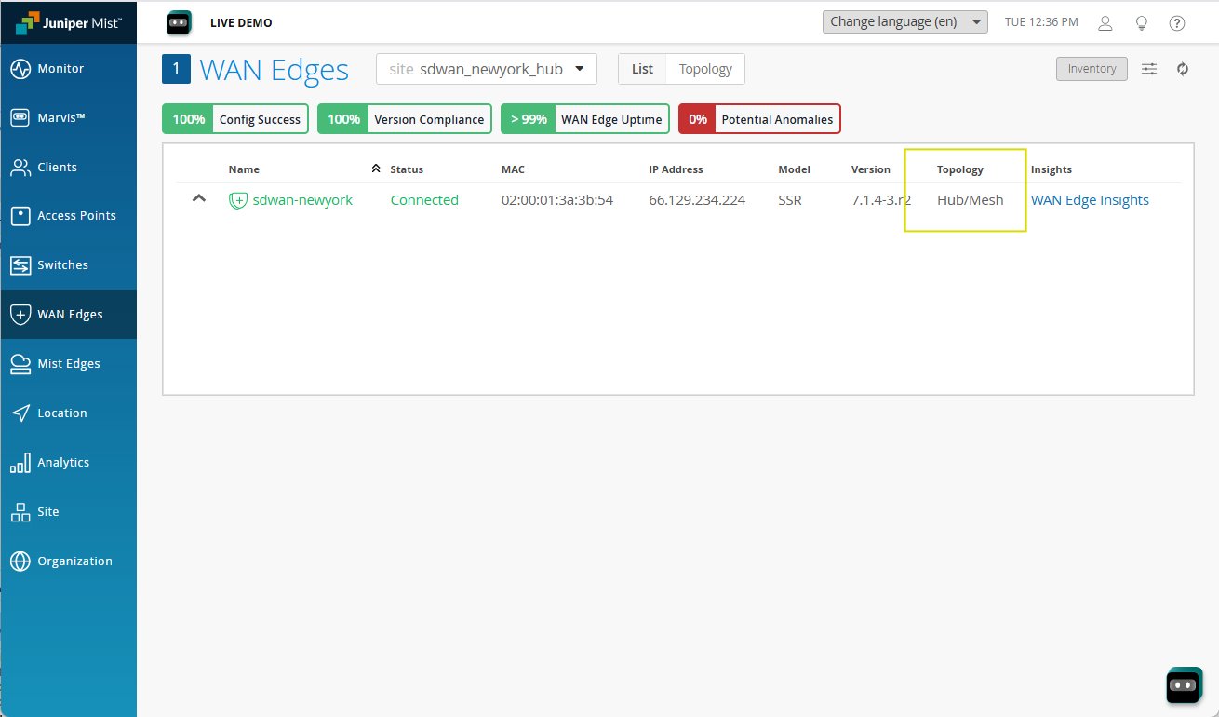Click the Connected status cell
The image size is (1219, 717).
(424, 200)
